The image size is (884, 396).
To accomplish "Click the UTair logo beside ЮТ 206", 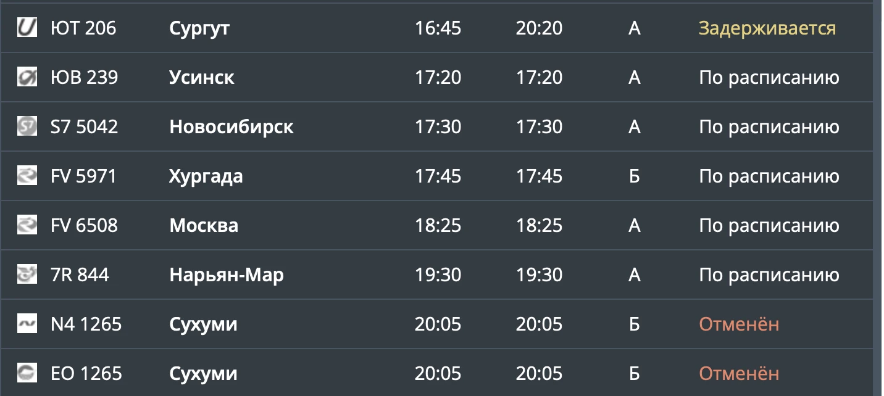I will (x=27, y=28).
